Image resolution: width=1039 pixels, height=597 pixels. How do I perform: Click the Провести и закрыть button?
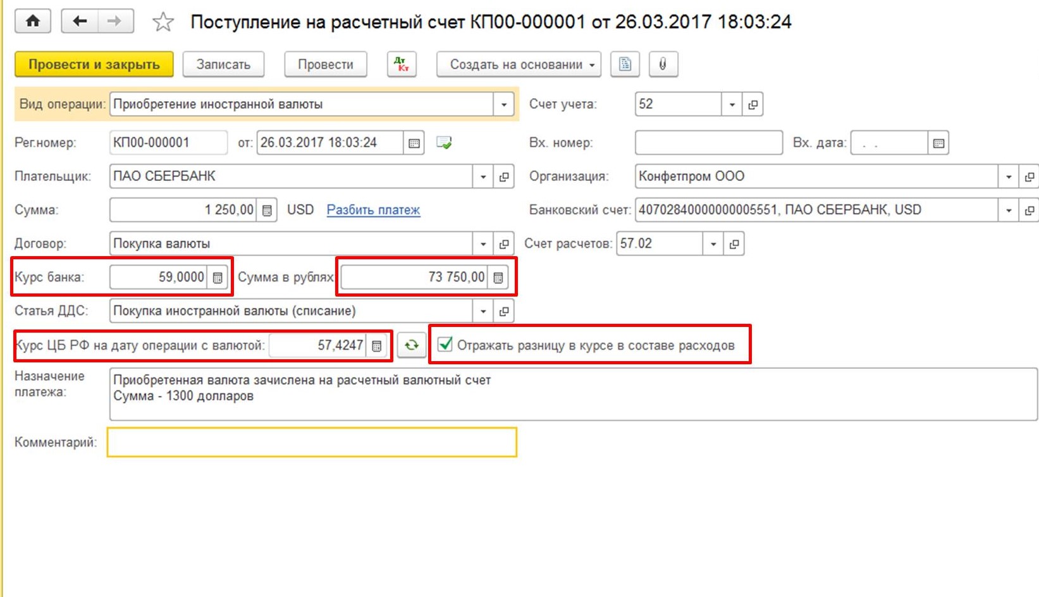point(94,65)
